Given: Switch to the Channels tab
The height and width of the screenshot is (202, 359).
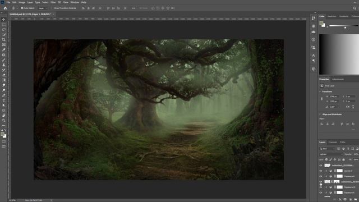Looking at the screenshot, I should coord(333,142).
